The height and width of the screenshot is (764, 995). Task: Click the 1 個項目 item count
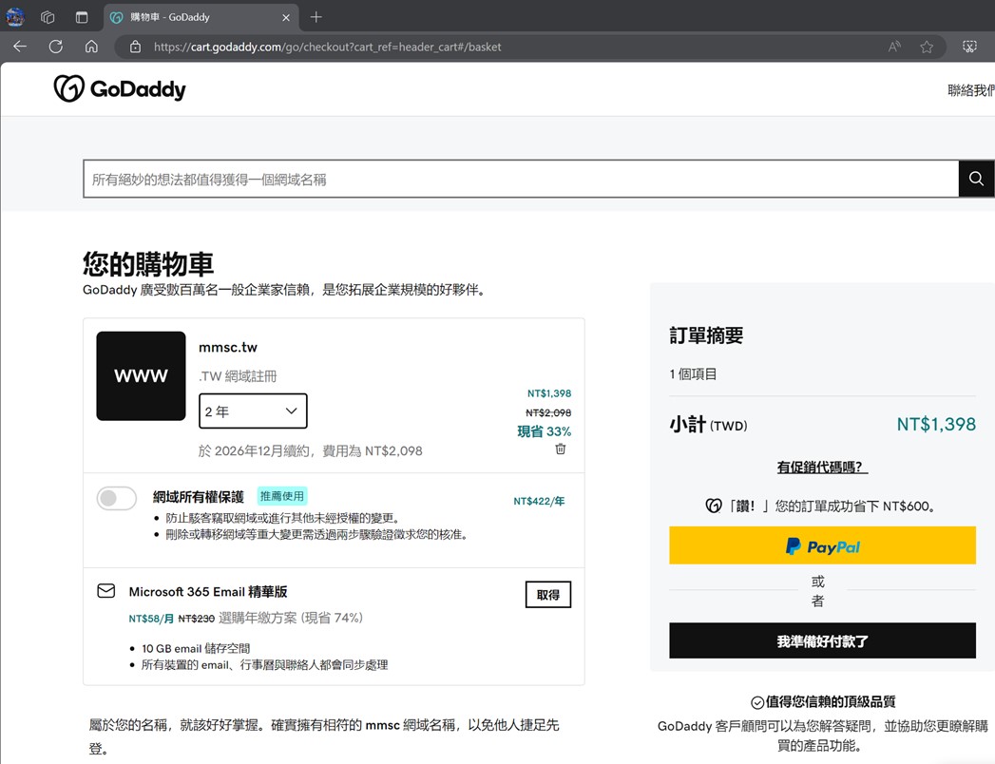693,374
